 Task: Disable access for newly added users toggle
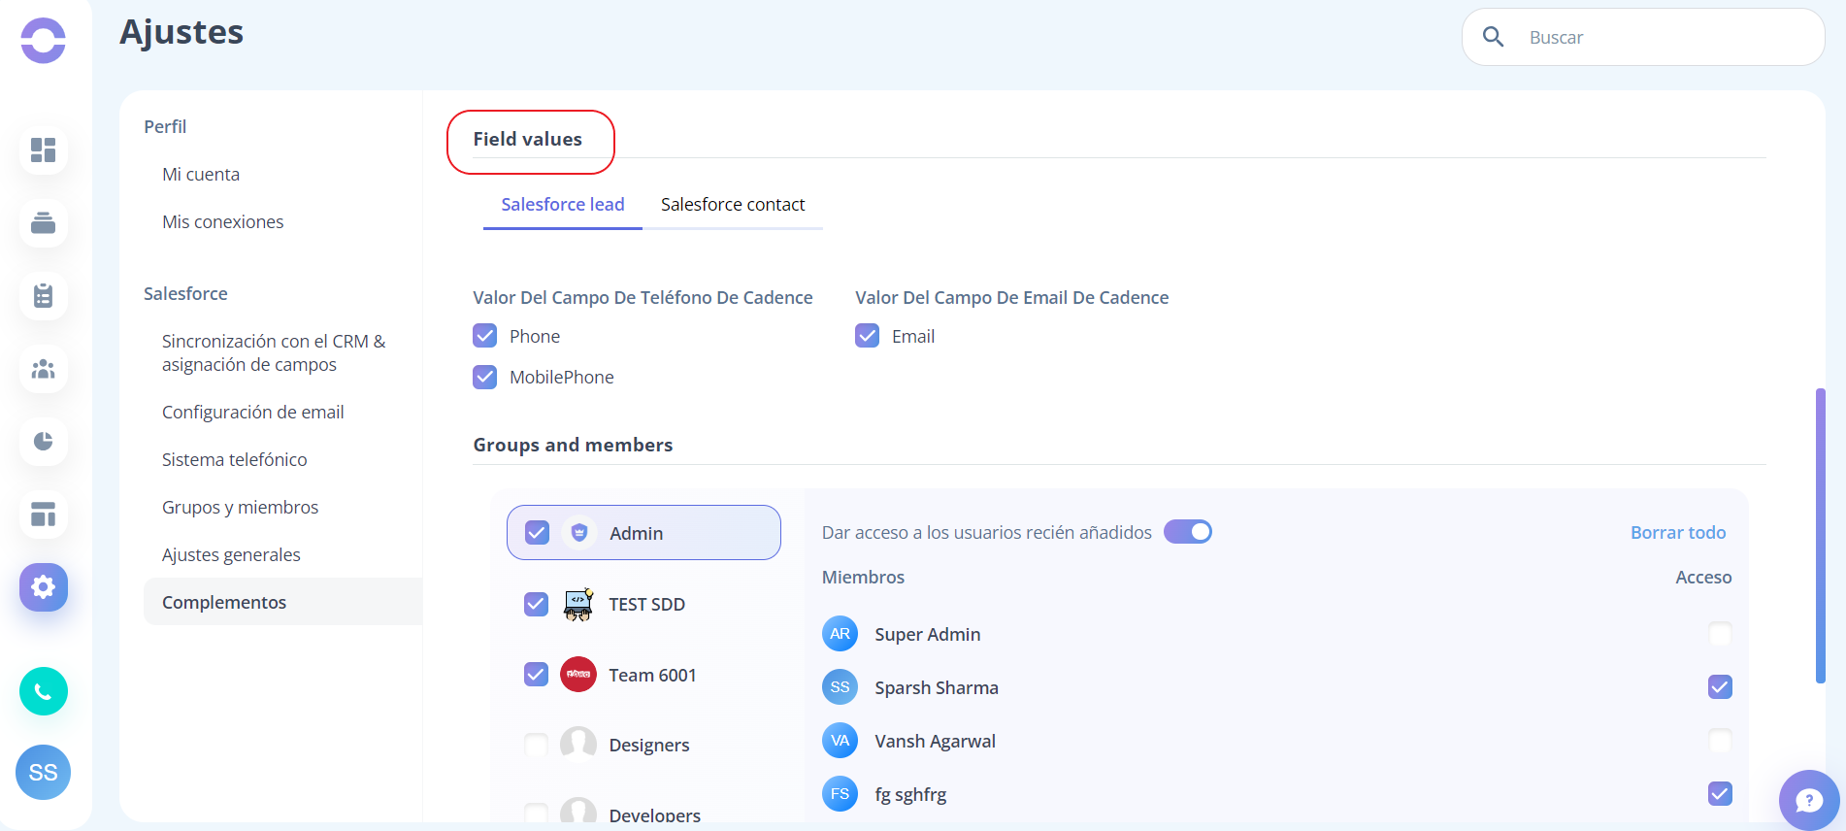(x=1188, y=532)
